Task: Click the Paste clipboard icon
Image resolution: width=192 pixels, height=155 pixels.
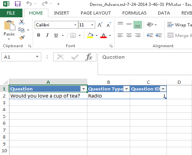Action: tap(9, 25)
